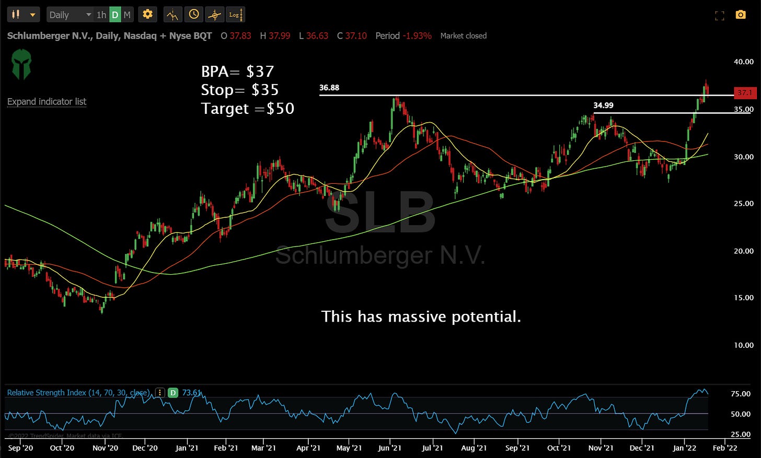Open the RSI indicator options menu
The width and height of the screenshot is (761, 458).
(160, 393)
